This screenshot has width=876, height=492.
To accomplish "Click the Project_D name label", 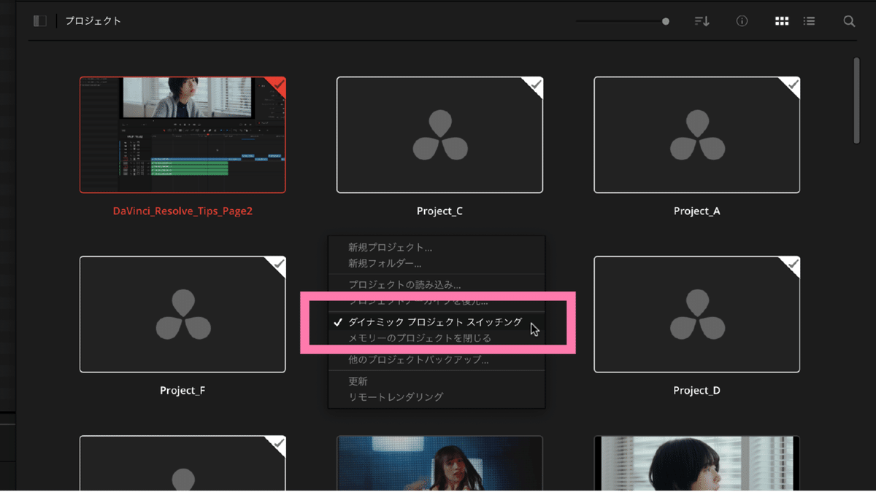I will [x=696, y=391].
